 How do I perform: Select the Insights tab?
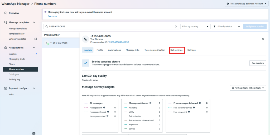[88, 50]
